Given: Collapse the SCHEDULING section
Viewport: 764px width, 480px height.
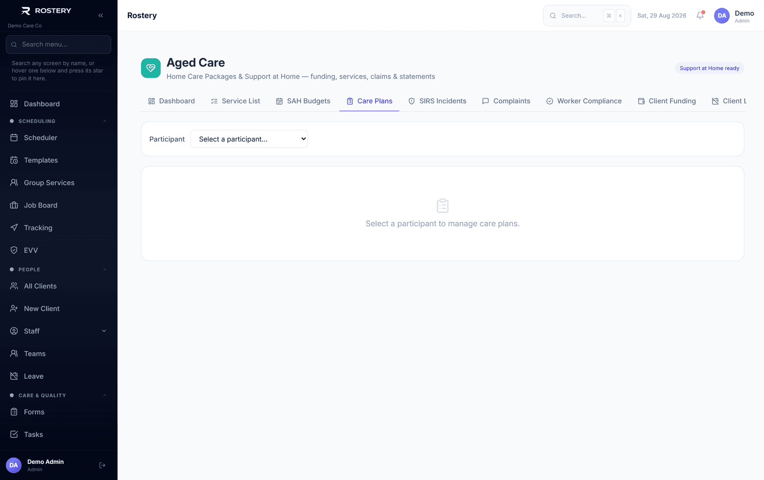Looking at the screenshot, I should click(x=59, y=121).
